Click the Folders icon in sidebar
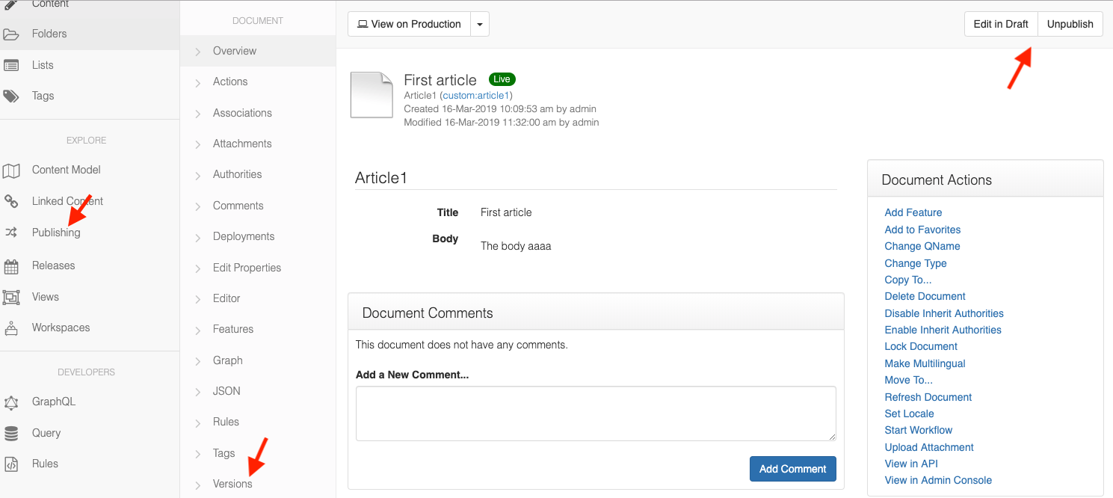1113x498 pixels. click(11, 34)
